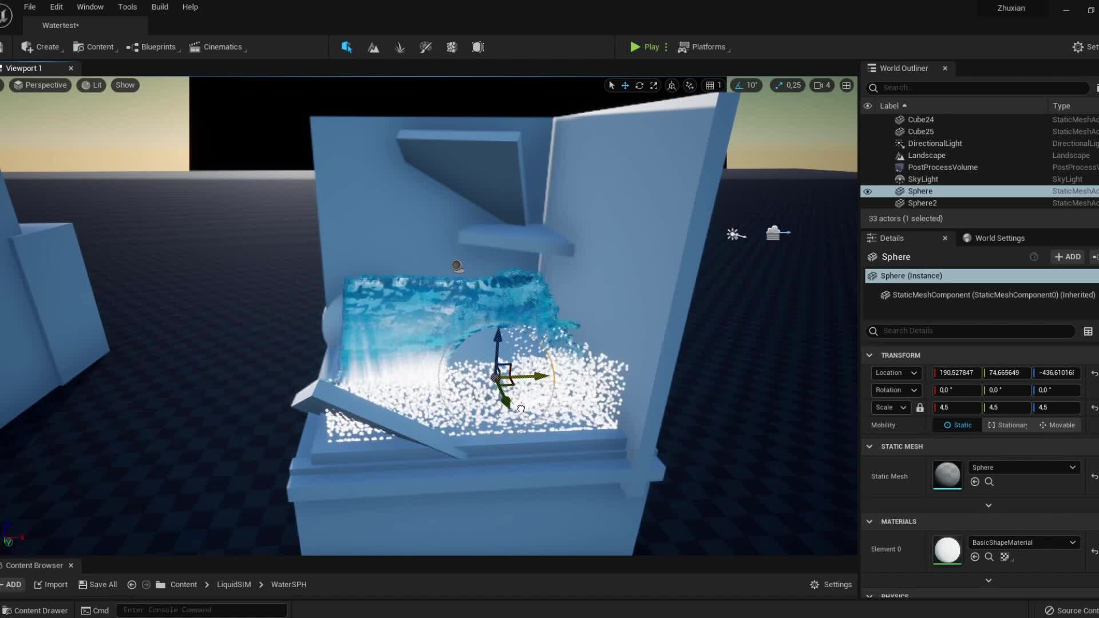Collapse the TRANSFORM section
Screen dimensions: 1099x618
click(869, 355)
